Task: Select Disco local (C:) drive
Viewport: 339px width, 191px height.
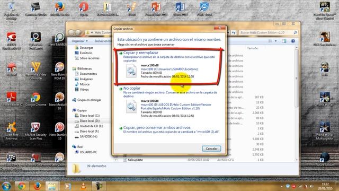Action: 87,116
